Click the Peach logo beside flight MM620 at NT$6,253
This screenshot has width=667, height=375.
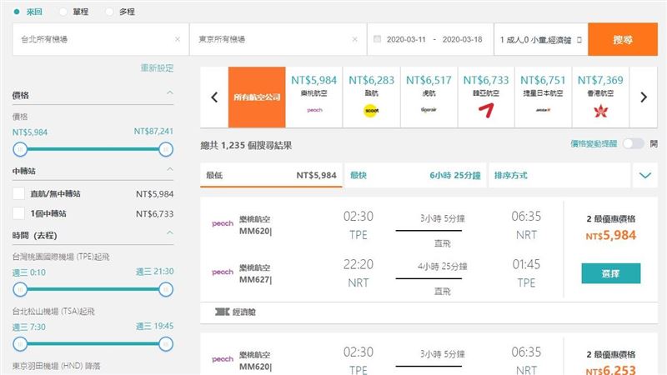click(x=223, y=359)
